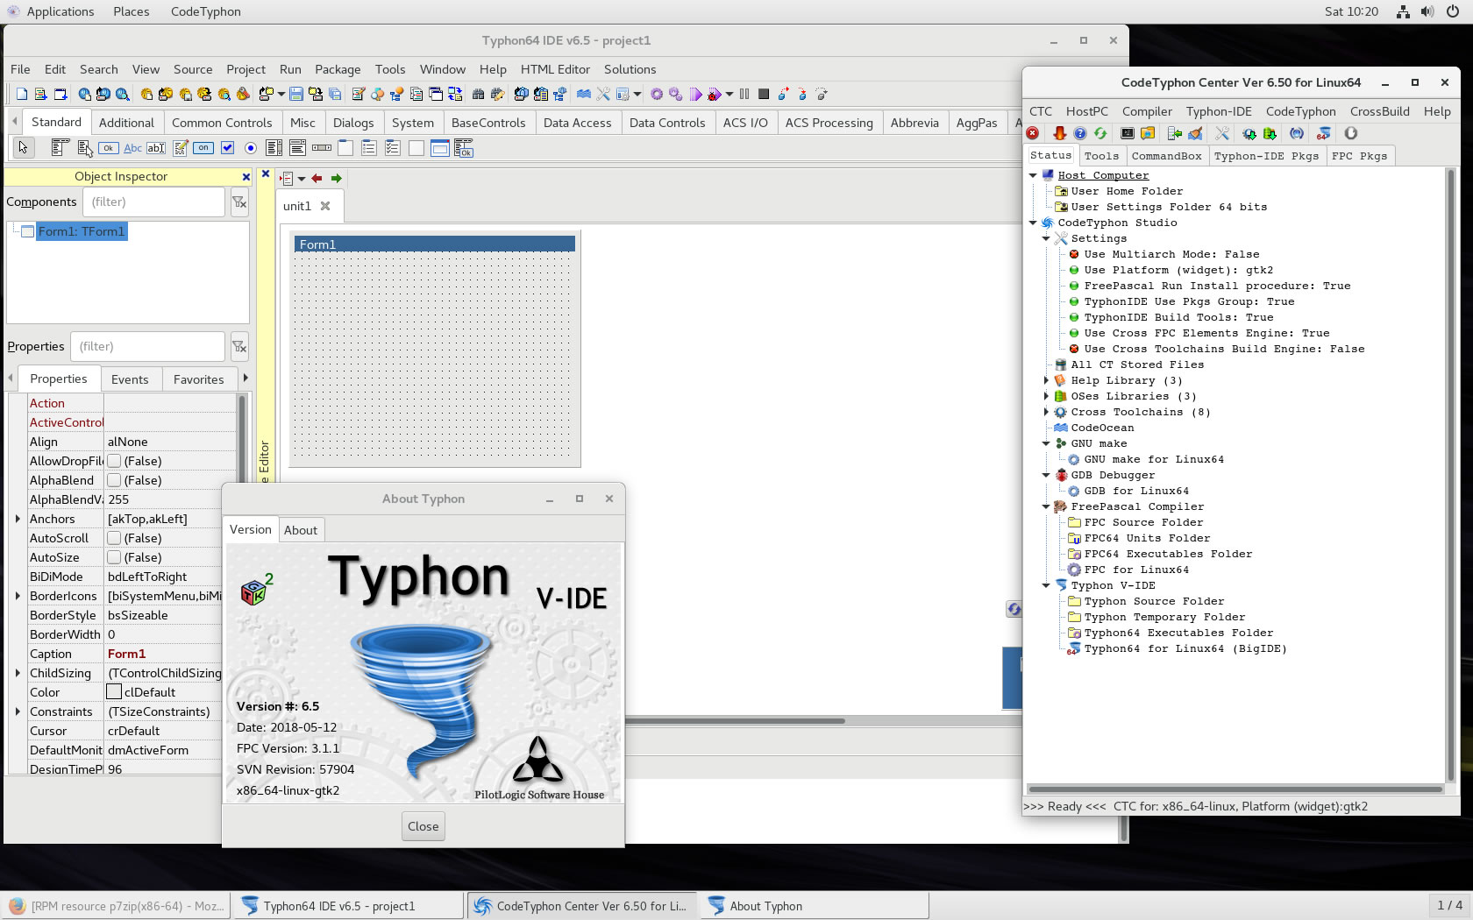Open the CrossBuild menu in CodeTyphon Center
The height and width of the screenshot is (920, 1473).
tap(1379, 111)
